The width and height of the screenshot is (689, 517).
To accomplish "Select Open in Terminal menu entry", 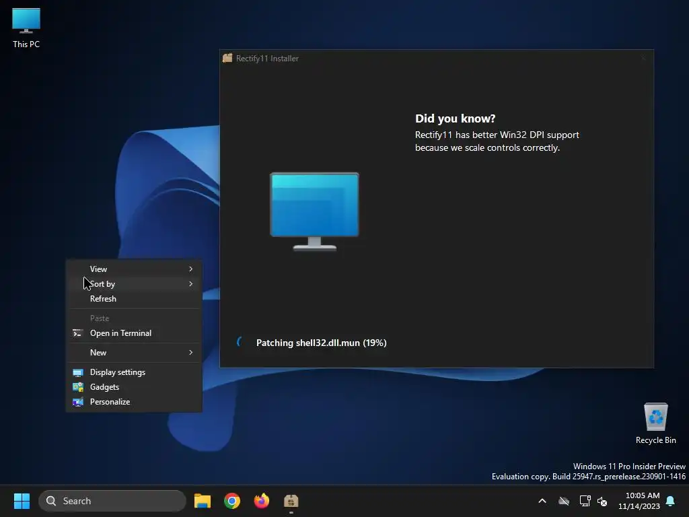I will (134, 333).
